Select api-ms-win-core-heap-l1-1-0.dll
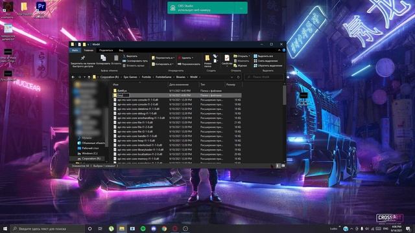 pyautogui.click(x=177, y=140)
